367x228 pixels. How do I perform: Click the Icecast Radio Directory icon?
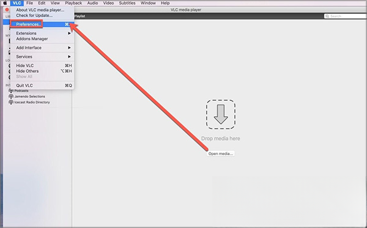point(11,102)
